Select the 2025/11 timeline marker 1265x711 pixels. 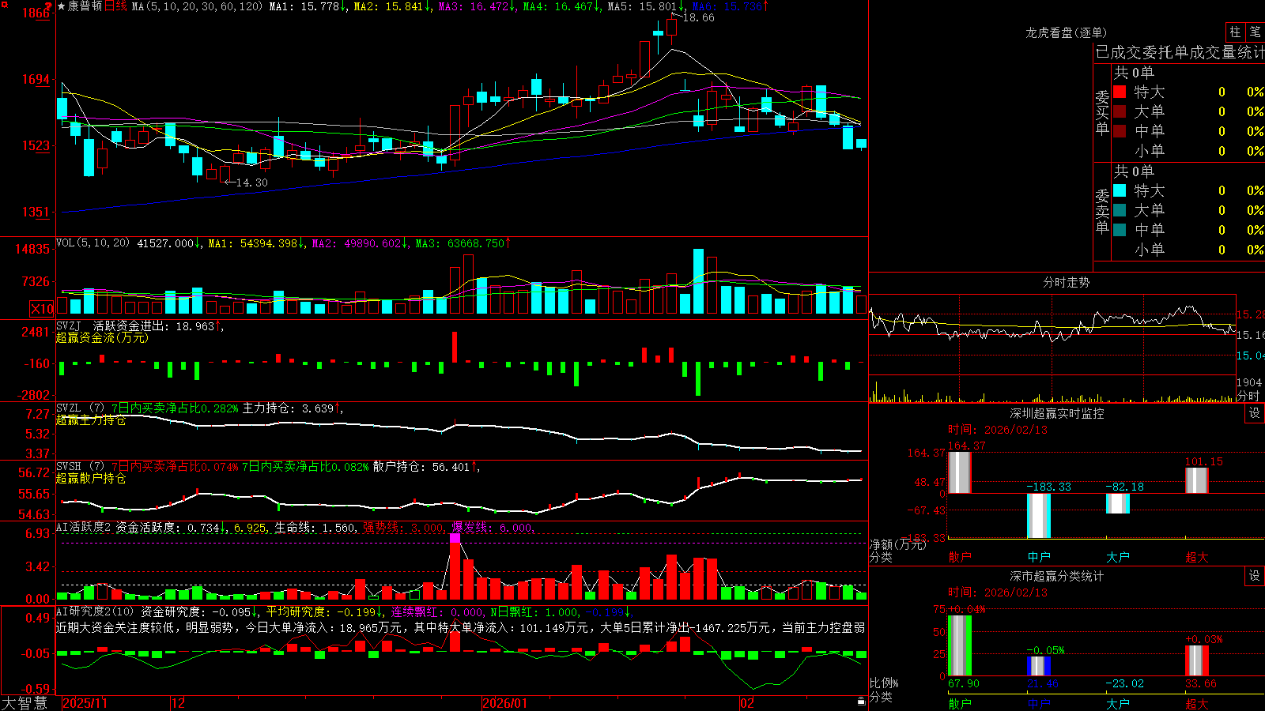tap(85, 703)
